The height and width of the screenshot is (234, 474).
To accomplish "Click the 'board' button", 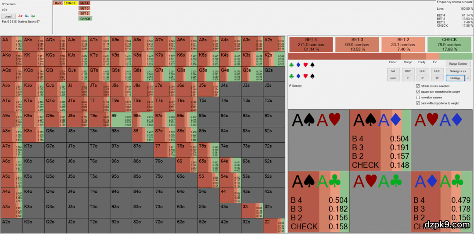I will tap(8, 16).
